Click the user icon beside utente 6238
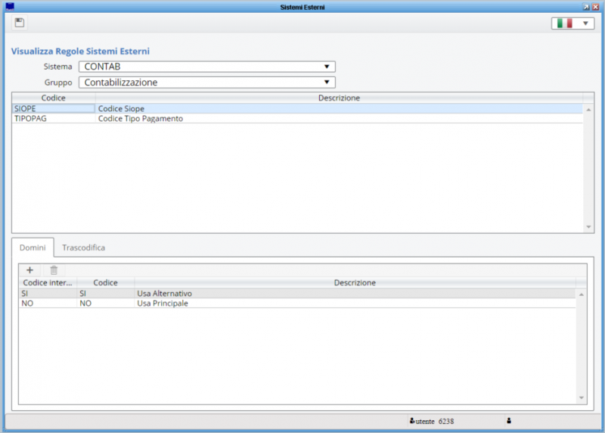 coord(412,421)
